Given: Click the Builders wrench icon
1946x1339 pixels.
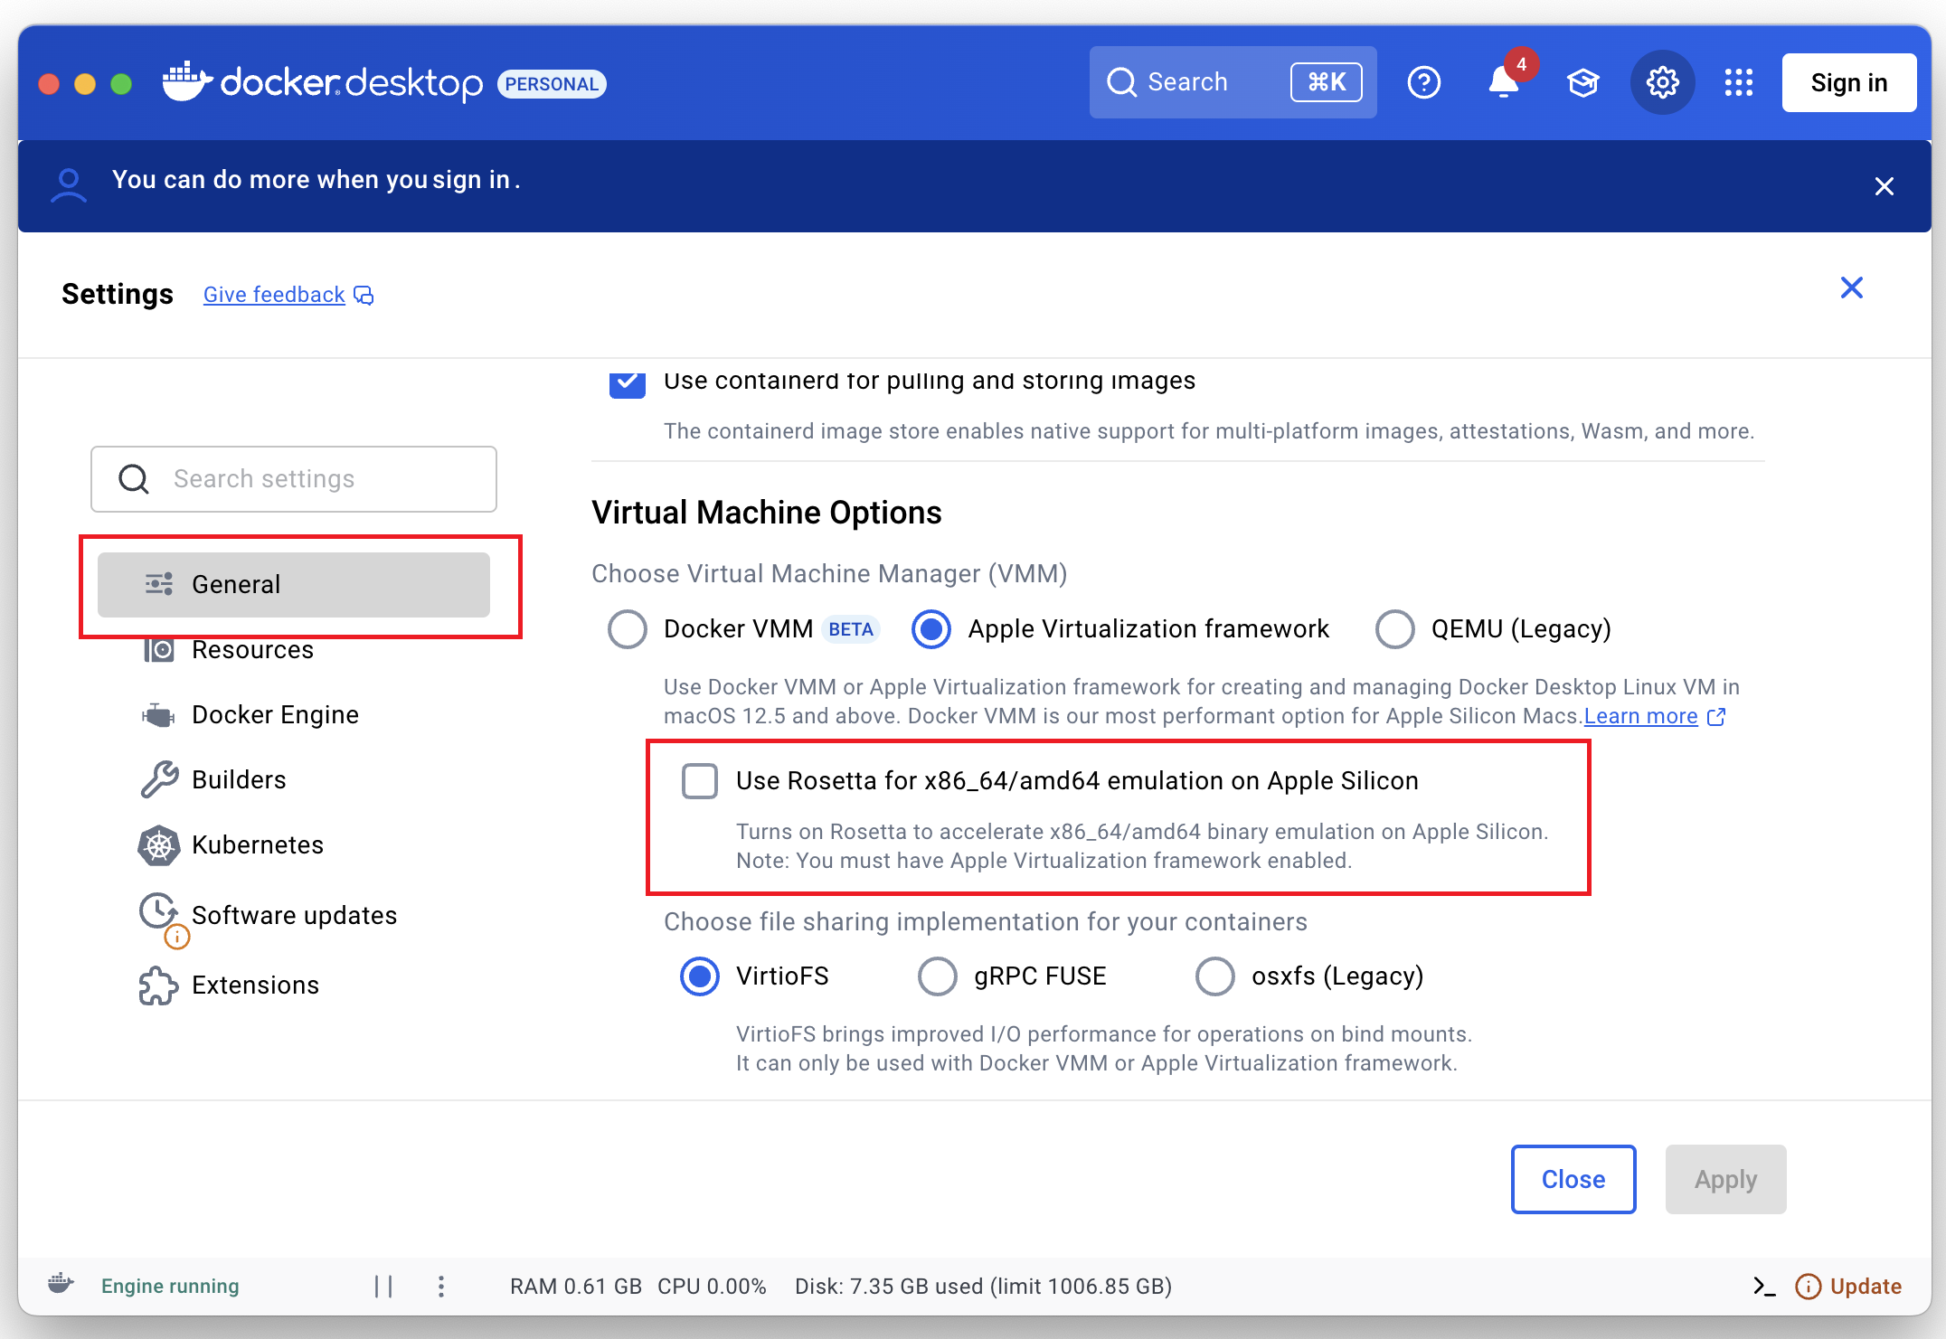Looking at the screenshot, I should [x=159, y=779].
